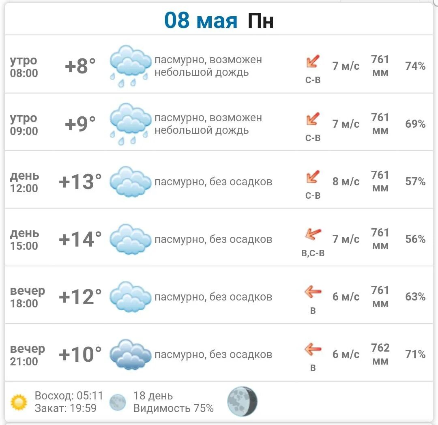
Task: Click the north-east wind arrow at 08:00
Action: (313, 61)
